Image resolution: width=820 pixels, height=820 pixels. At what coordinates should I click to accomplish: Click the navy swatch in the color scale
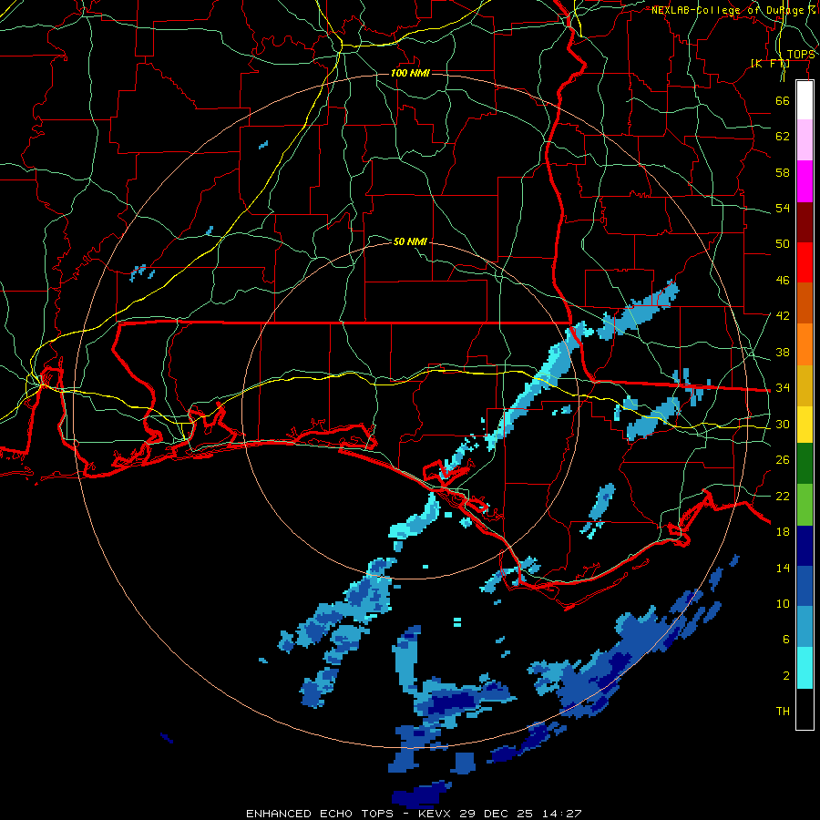(x=805, y=546)
